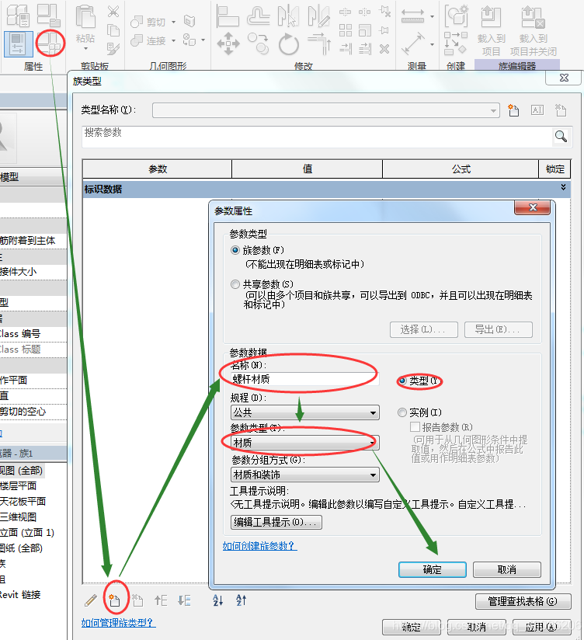
Task: Click New Parameter icon at dialog bottom
Action: coord(115,600)
